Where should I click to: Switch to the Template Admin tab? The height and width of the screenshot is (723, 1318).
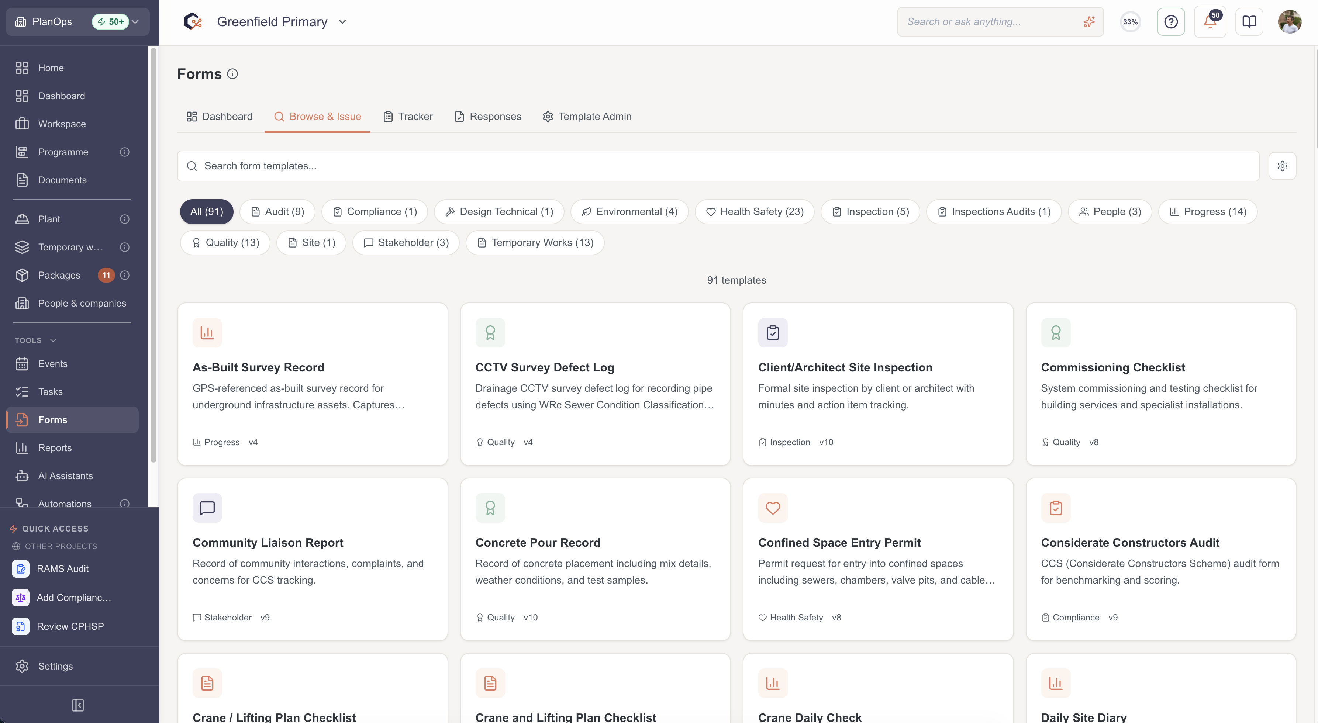(587, 117)
